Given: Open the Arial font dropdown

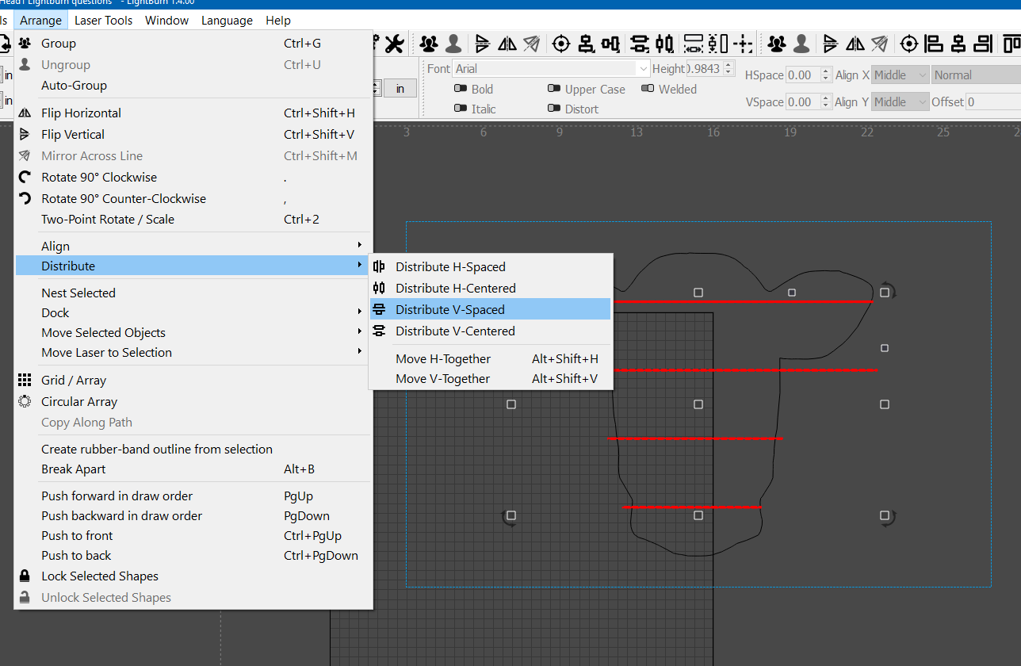Looking at the screenshot, I should point(547,68).
